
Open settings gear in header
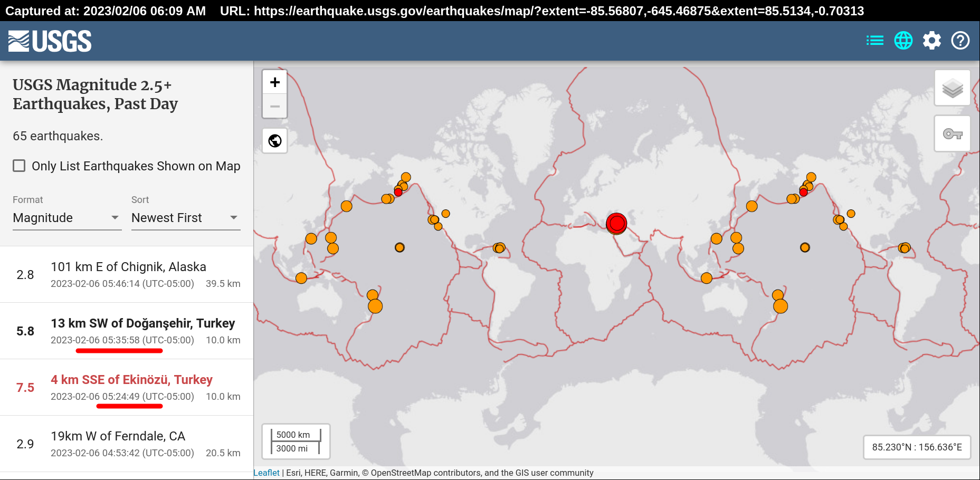point(932,41)
